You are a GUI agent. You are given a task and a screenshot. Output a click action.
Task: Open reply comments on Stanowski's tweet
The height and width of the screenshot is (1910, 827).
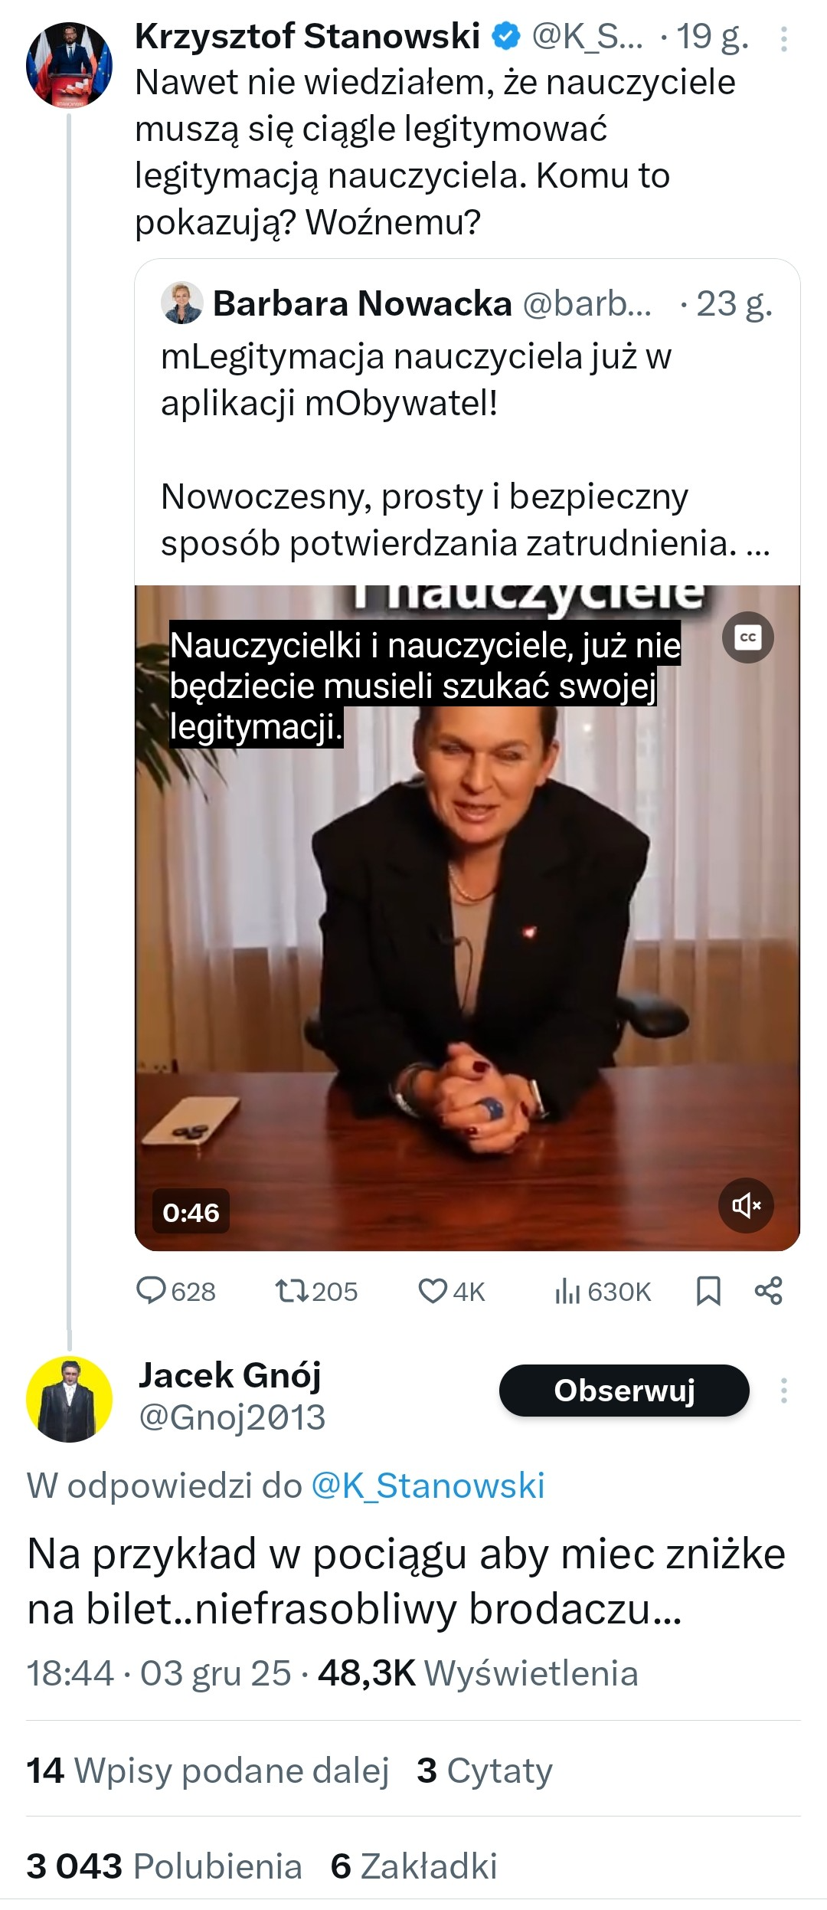[175, 1291]
